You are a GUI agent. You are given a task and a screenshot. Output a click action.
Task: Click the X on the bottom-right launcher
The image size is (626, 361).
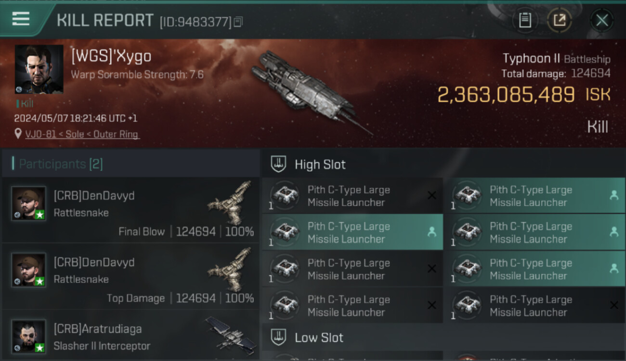click(x=613, y=305)
